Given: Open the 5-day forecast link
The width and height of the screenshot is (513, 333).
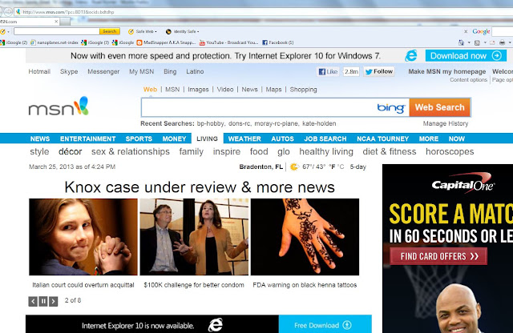Looking at the screenshot, I should (x=358, y=166).
